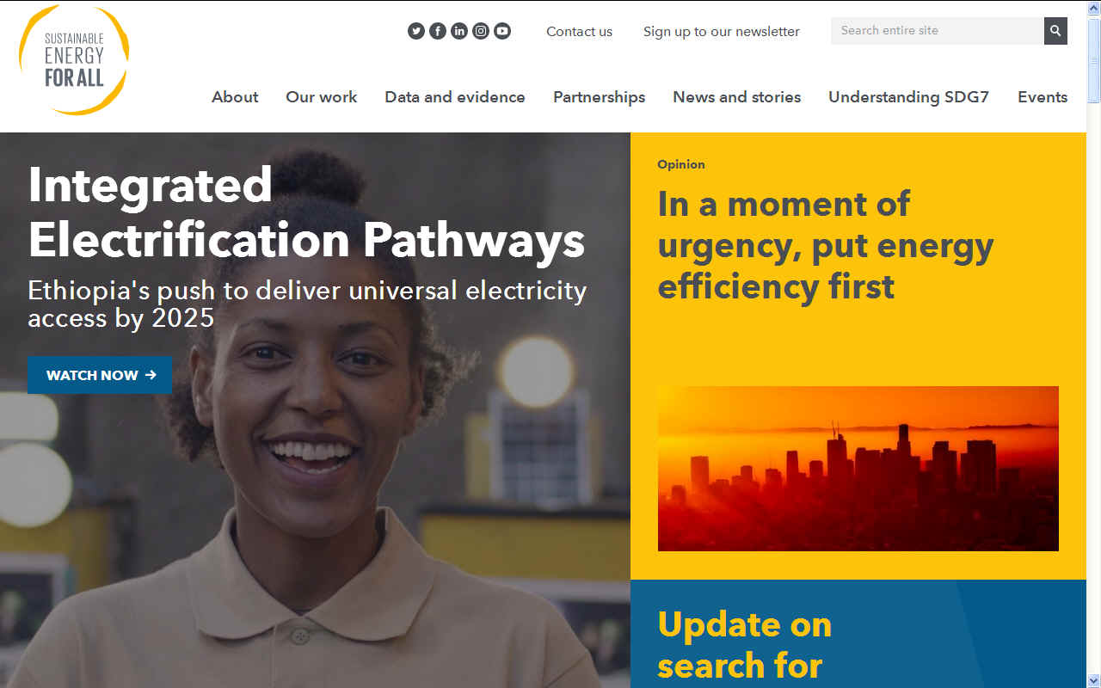Open the LinkedIn social icon
The image size is (1101, 688).
(x=459, y=31)
